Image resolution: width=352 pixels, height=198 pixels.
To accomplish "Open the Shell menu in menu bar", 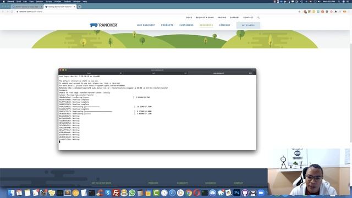I will coord(19,1).
